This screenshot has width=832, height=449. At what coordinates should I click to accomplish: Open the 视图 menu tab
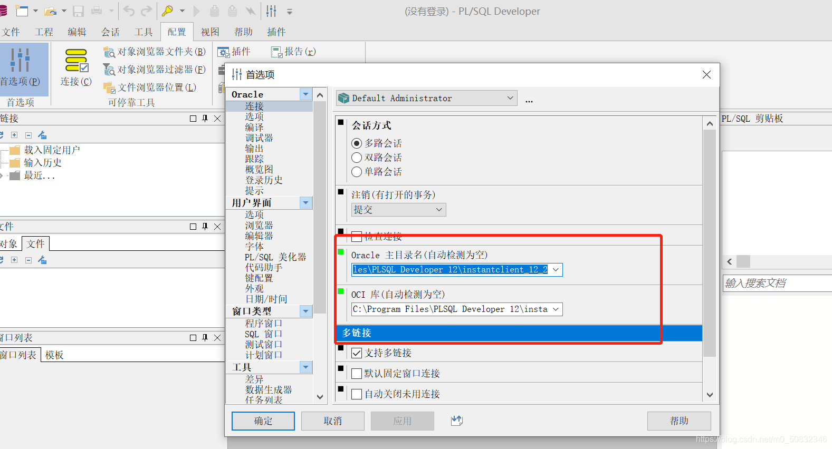(210, 32)
